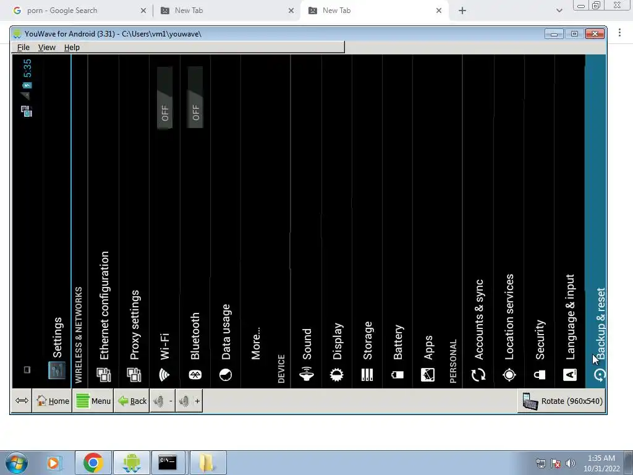
Task: Open Command Prompt from taskbar
Action: tap(167, 463)
